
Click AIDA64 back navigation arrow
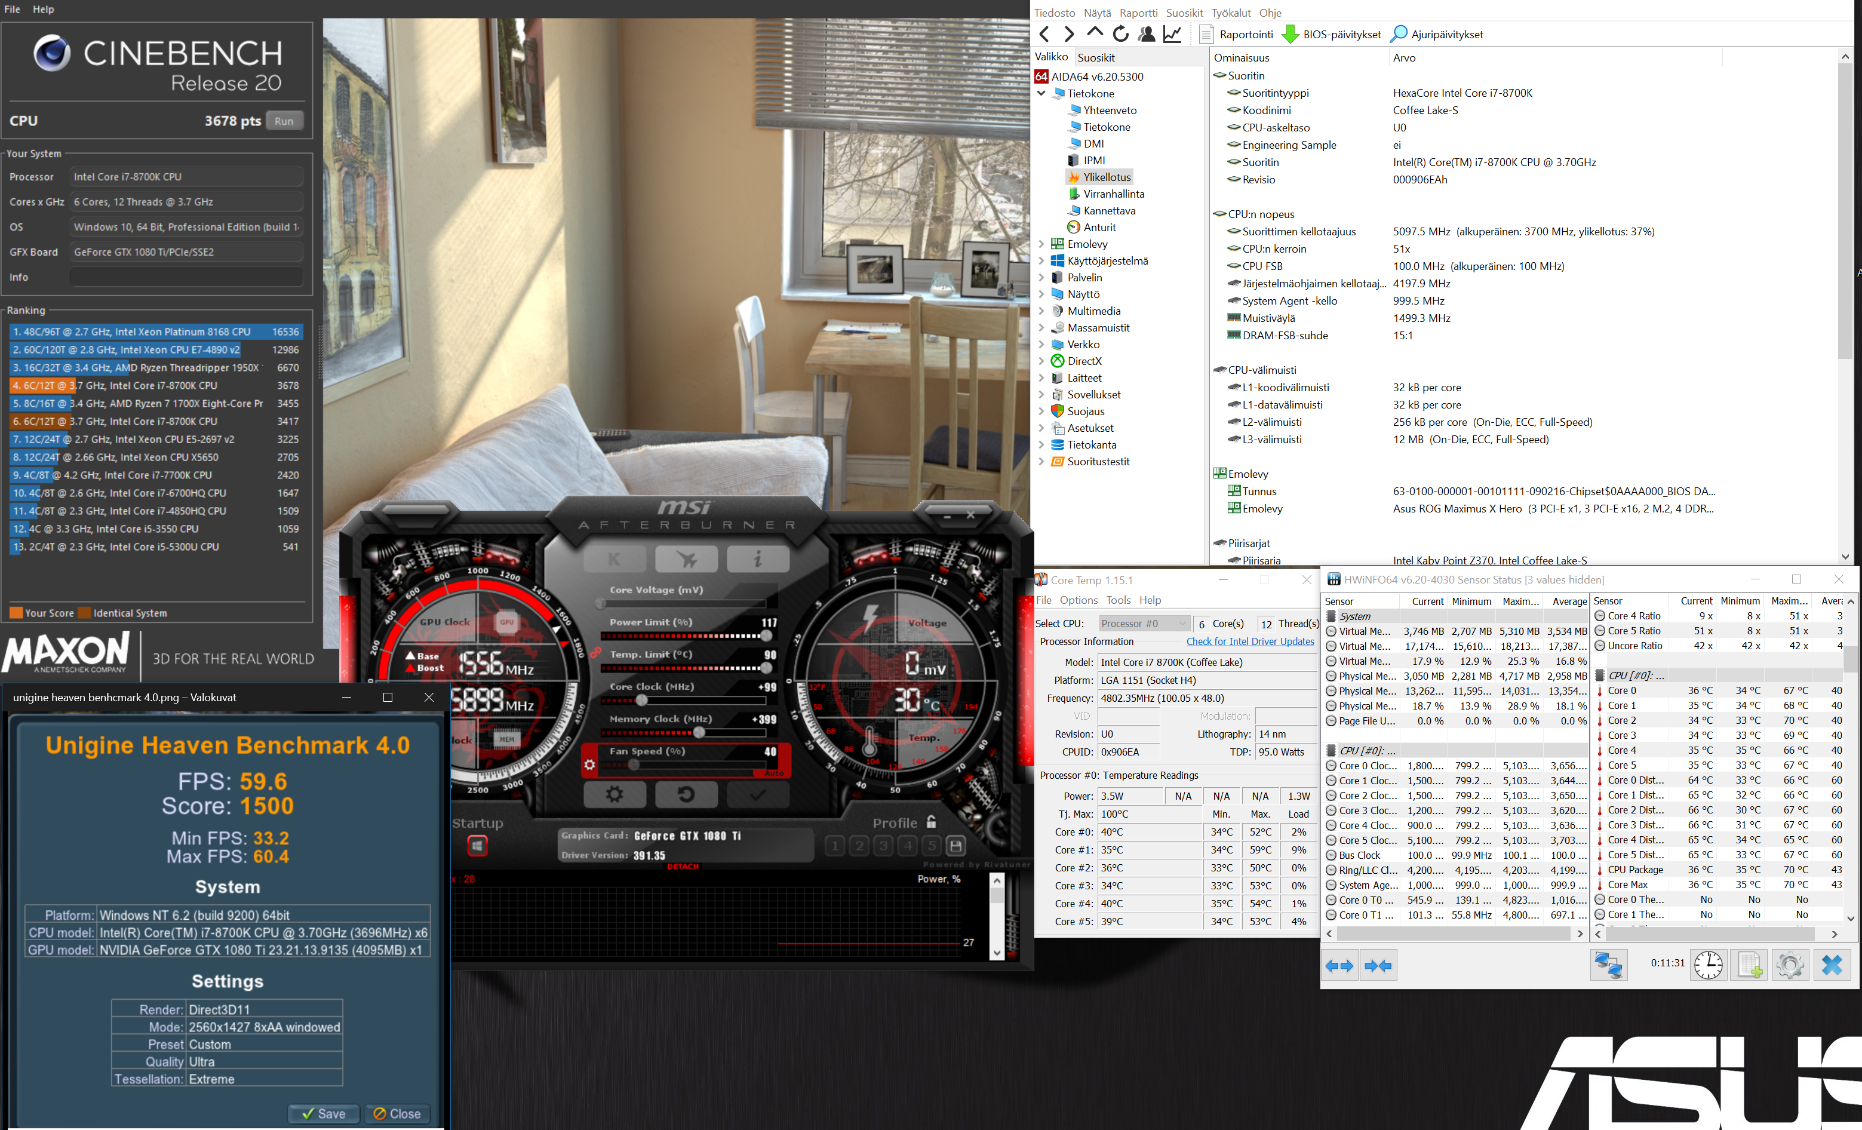1044,34
